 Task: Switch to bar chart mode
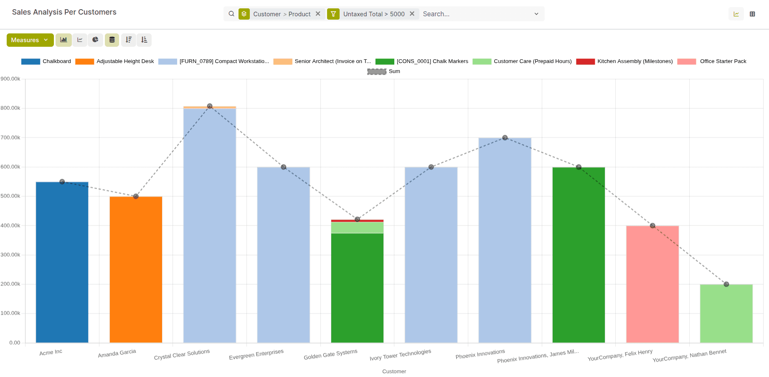(63, 40)
